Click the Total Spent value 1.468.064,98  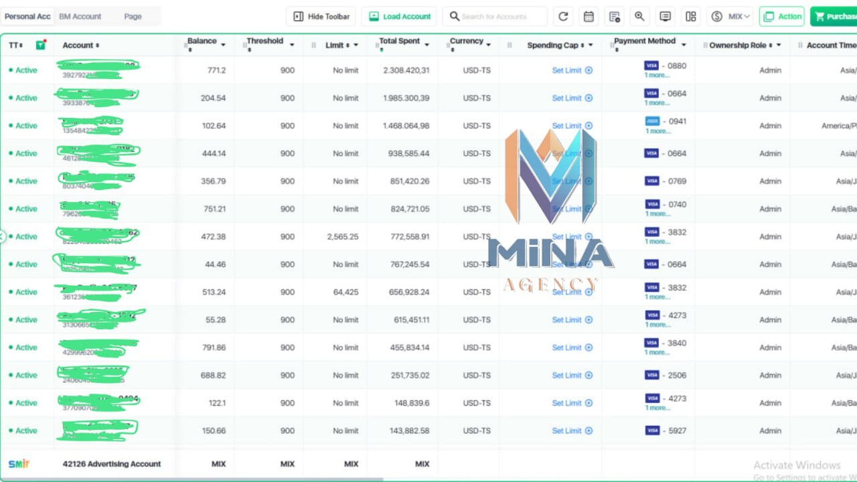click(406, 126)
